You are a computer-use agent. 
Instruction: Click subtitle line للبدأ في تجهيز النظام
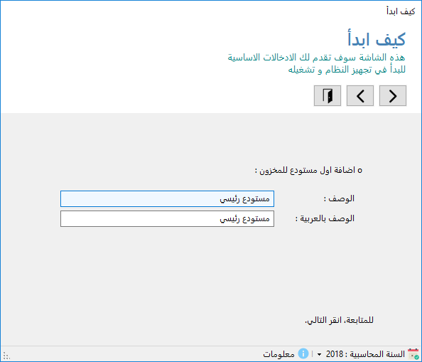point(347,70)
